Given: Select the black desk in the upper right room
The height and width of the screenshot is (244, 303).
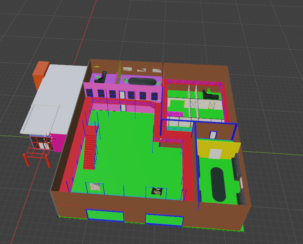Looking at the screenshot, I should pos(211,95).
